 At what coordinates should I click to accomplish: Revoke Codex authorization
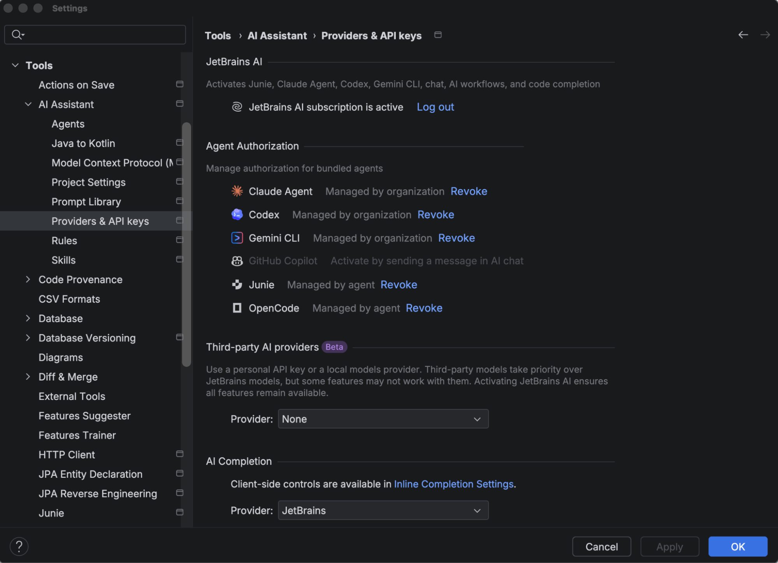tap(436, 214)
